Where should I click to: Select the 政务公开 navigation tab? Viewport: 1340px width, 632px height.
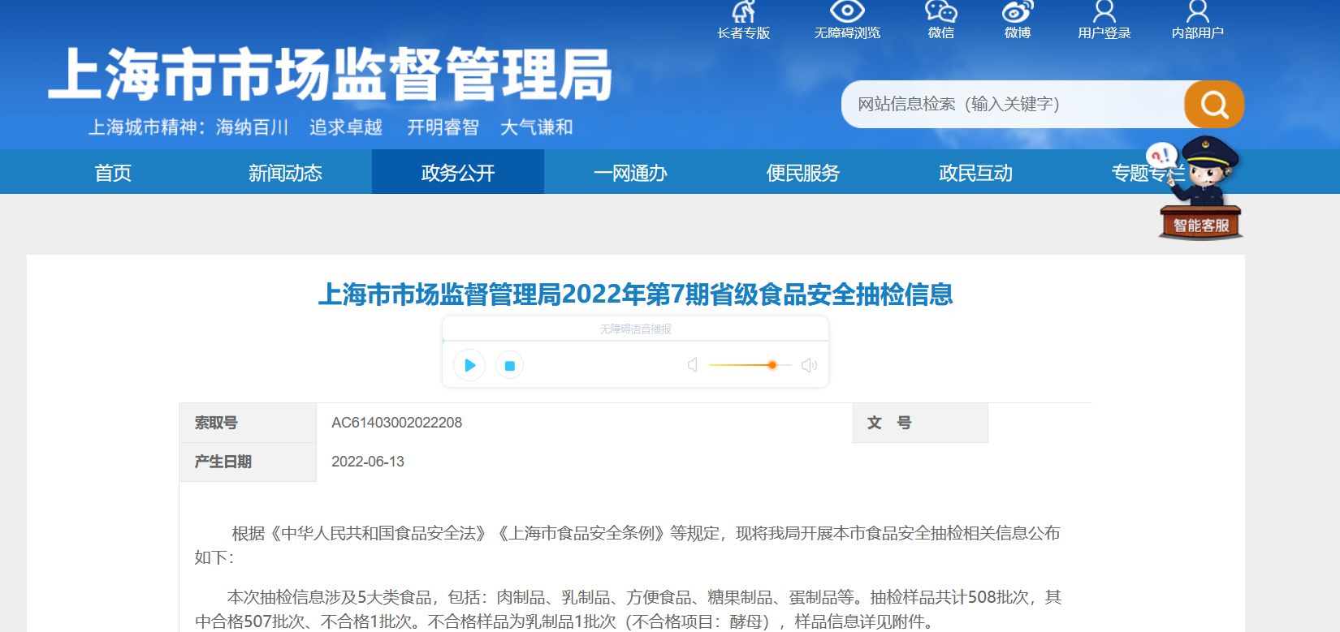point(458,173)
